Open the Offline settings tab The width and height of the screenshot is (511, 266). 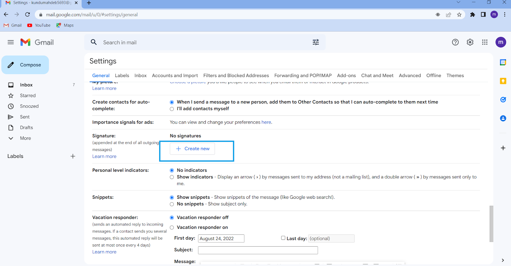434,75
